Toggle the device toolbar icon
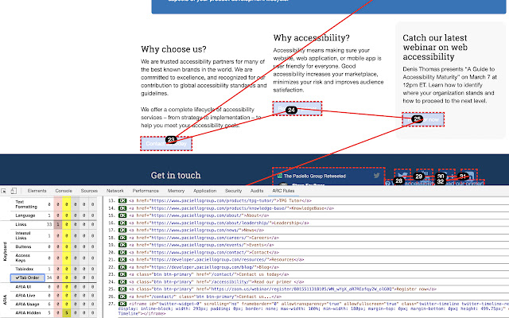Screen dimensions: 509x318 [14, 191]
